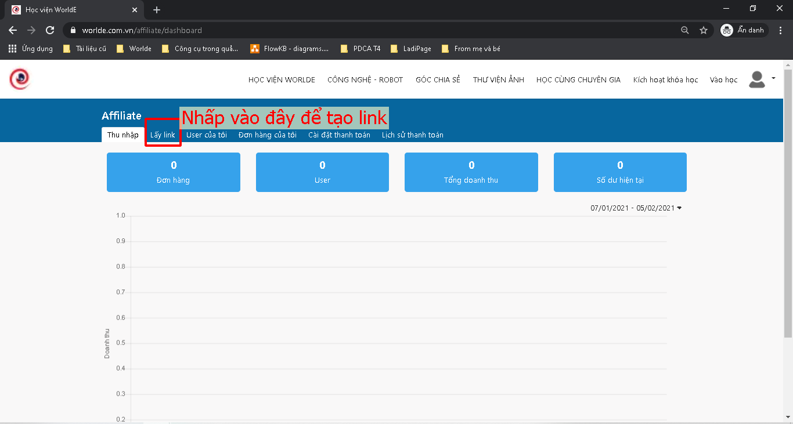Expand the date range 07/01/2021 dropdown
This screenshot has width=793, height=424.
pyautogui.click(x=636, y=208)
